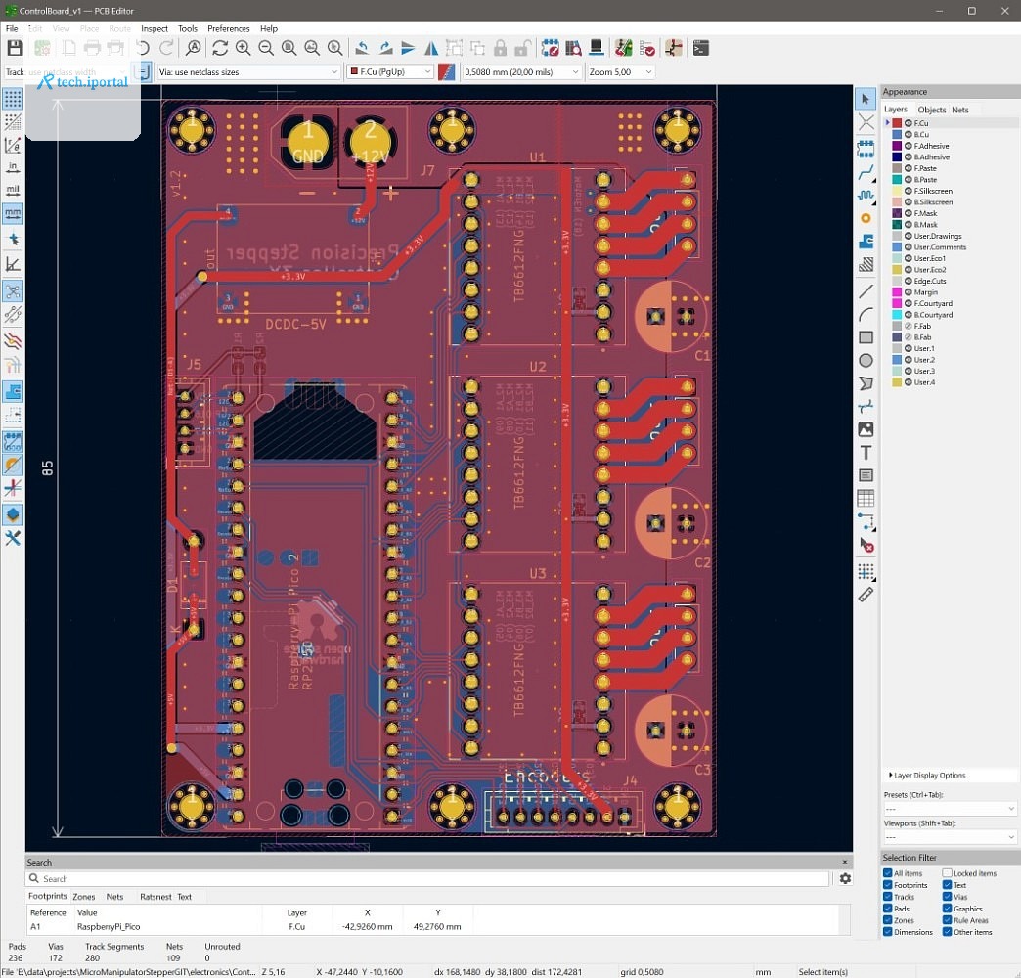Select the Draw circle tool
This screenshot has width=1021, height=978.
[x=866, y=360]
